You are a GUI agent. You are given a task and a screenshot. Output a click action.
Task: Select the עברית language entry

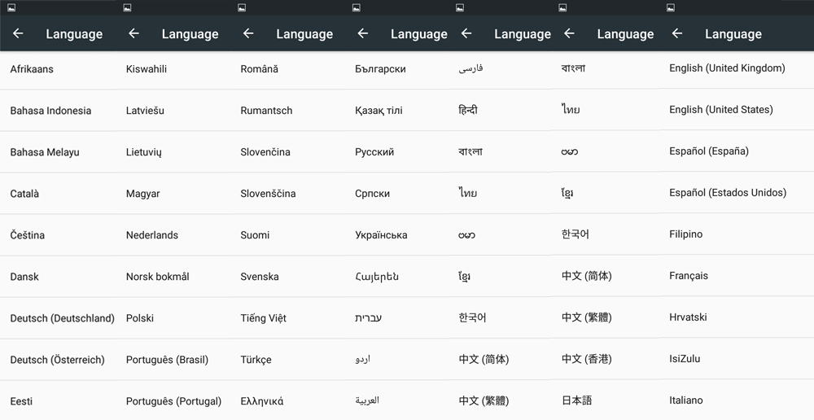click(368, 318)
